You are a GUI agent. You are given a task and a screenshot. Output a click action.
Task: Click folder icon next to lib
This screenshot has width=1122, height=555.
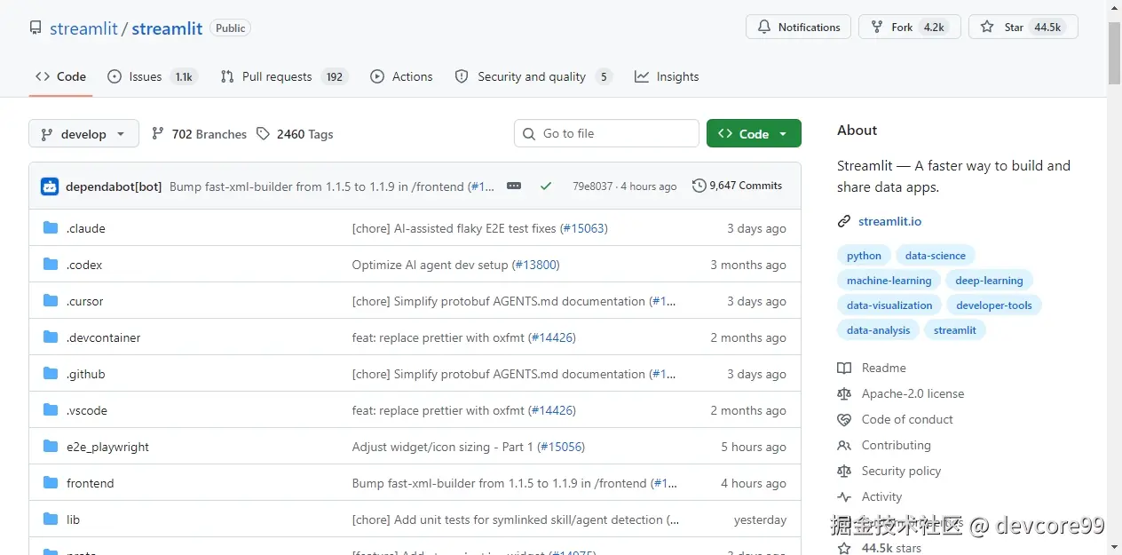point(51,519)
